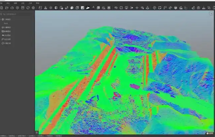The height and width of the screenshot is (137, 215).
Task: Open the third menu in the menu bar
Action: (x=15, y=3)
